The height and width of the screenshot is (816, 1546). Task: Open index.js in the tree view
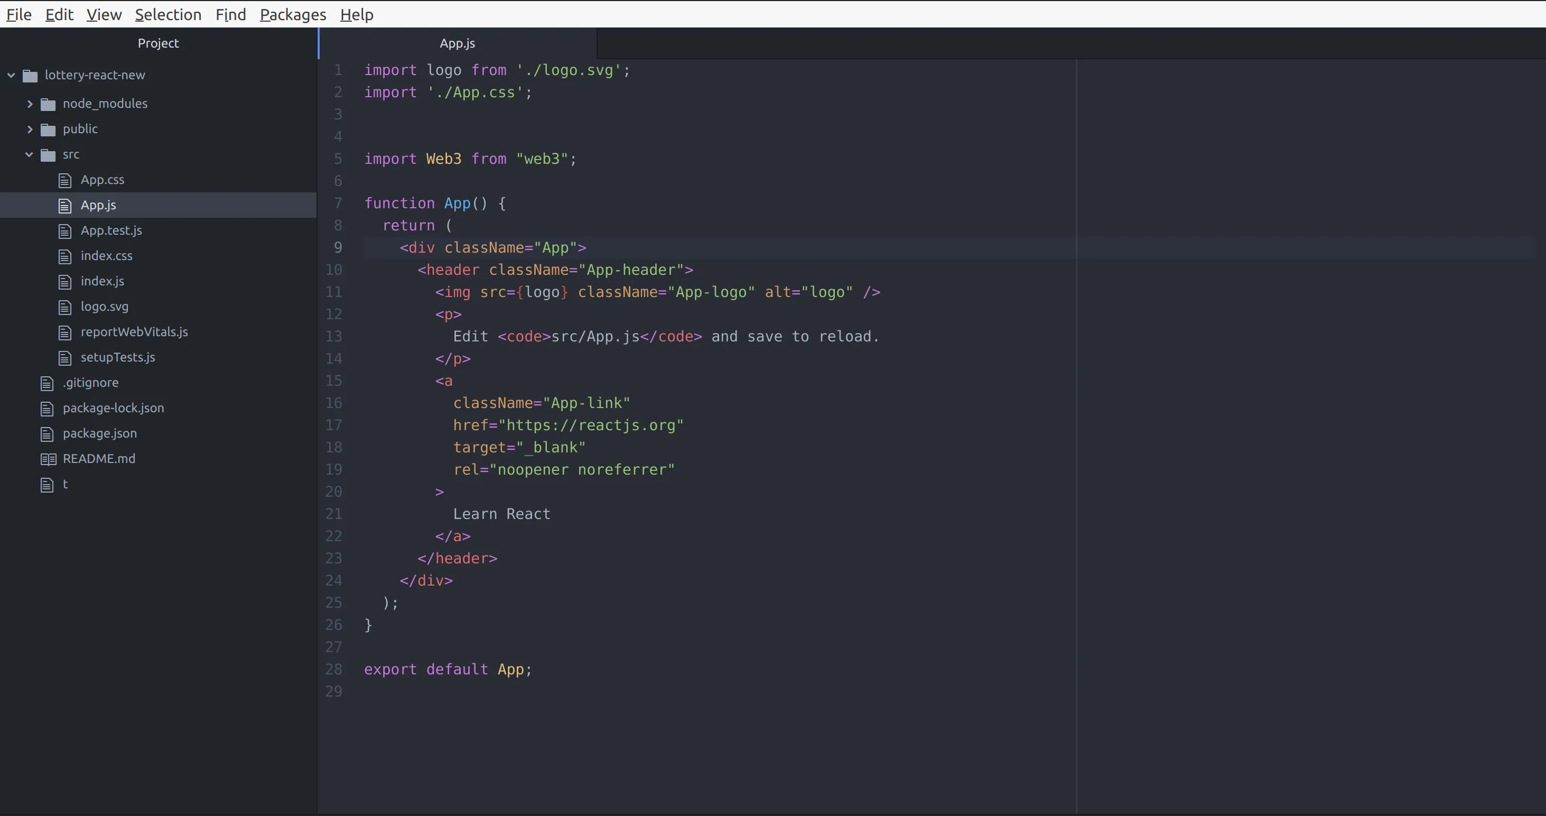click(103, 281)
